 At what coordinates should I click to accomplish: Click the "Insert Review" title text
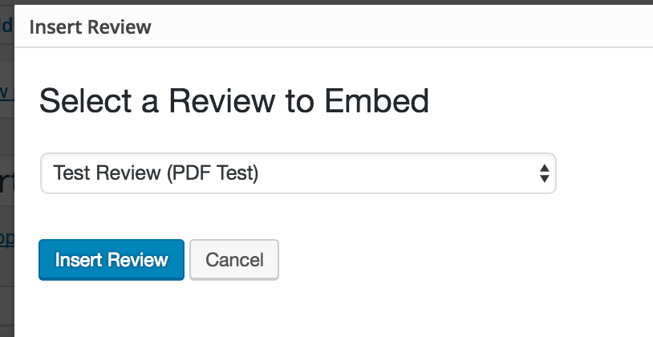pos(90,27)
